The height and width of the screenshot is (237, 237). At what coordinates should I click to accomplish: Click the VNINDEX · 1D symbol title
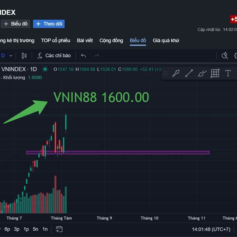click(x=19, y=70)
